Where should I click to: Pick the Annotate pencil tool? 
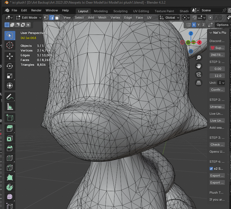pos(10,97)
